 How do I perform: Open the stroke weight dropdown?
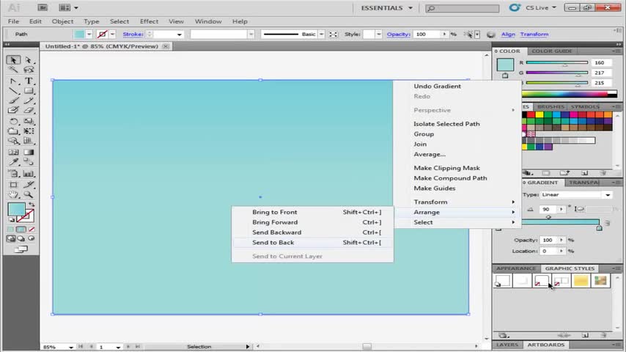pyautogui.click(x=180, y=34)
